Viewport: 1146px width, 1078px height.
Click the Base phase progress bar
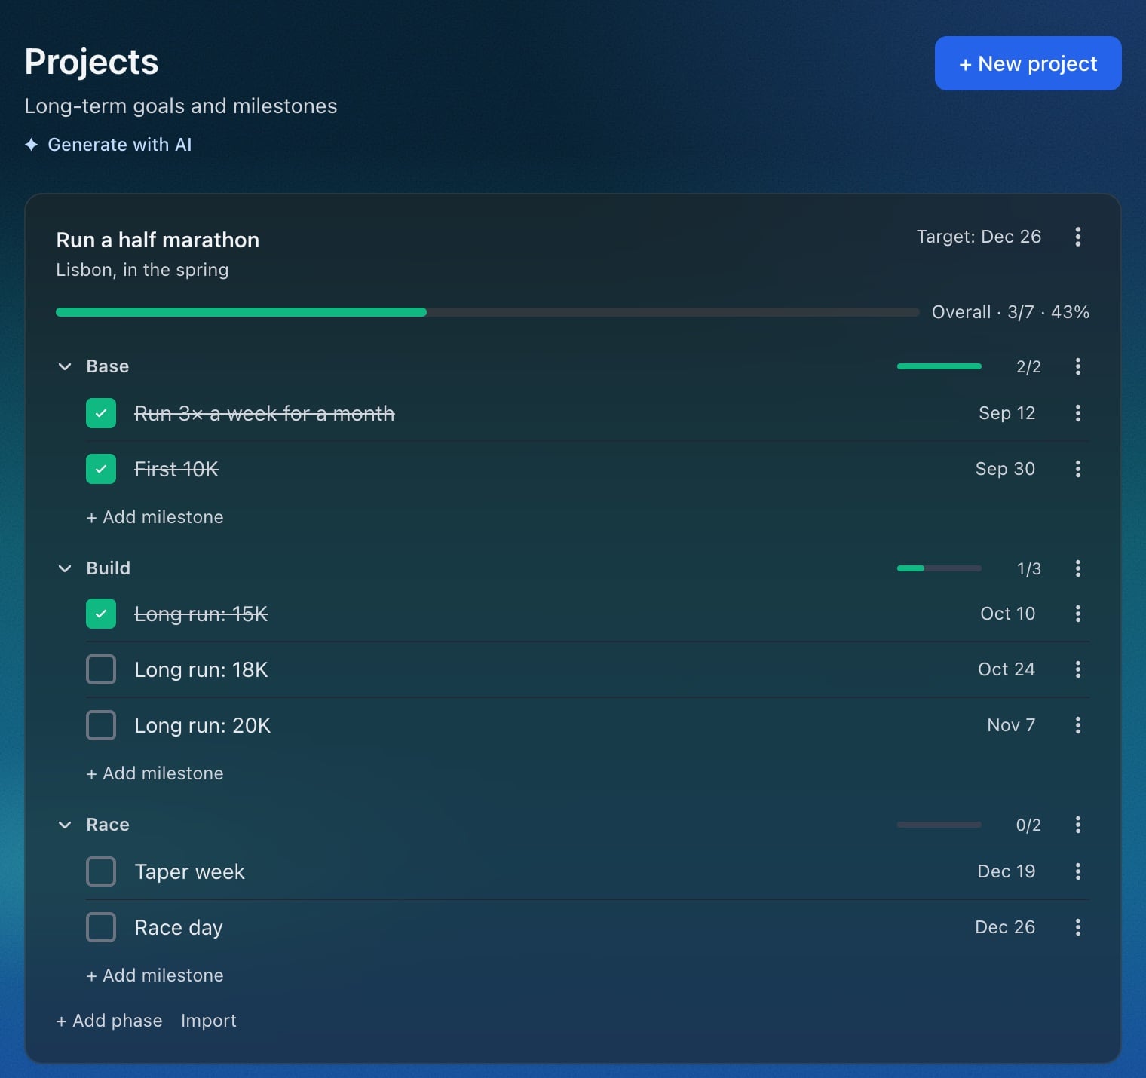point(939,366)
